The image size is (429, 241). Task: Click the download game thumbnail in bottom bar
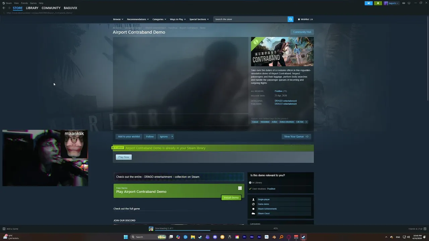pyautogui.click(x=151, y=229)
